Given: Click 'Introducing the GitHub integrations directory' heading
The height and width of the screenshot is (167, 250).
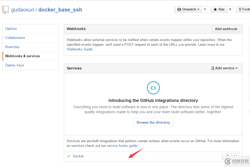Looking at the screenshot, I should [153, 100].
